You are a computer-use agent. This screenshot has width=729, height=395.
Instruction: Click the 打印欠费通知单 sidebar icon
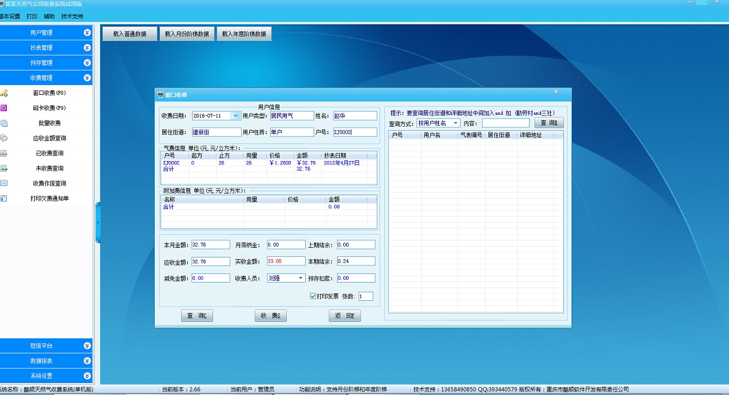(4, 199)
